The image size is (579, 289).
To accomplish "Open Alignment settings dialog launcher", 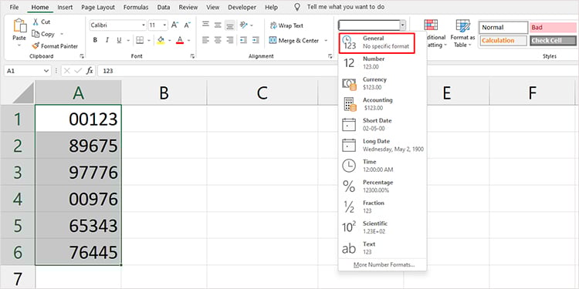I will (330, 56).
